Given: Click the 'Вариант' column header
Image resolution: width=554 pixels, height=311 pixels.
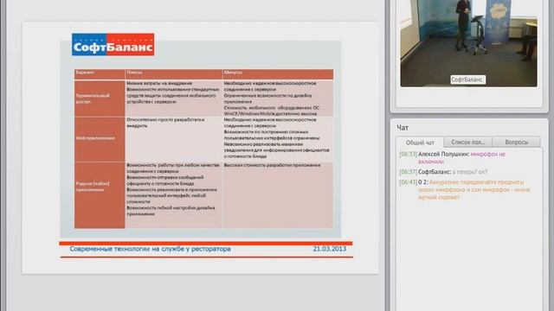Looking at the screenshot, I should tap(100, 73).
